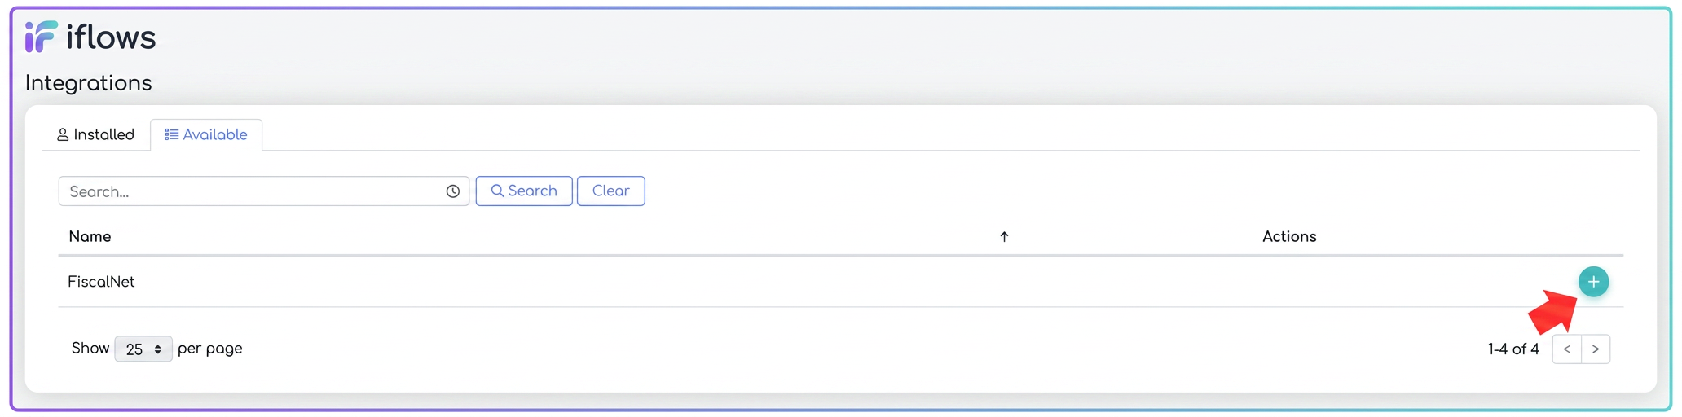Screen dimensions: 1682x417
Task: Go to the next page
Action: pyautogui.click(x=1596, y=349)
